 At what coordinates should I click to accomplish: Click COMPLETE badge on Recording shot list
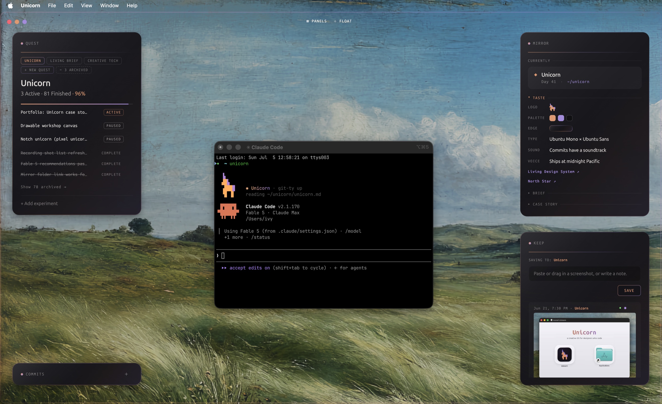click(x=111, y=153)
